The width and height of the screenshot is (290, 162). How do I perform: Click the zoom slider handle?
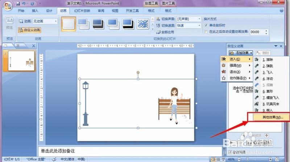[248, 159]
